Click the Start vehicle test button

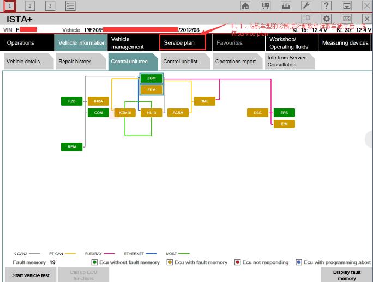tap(31, 275)
